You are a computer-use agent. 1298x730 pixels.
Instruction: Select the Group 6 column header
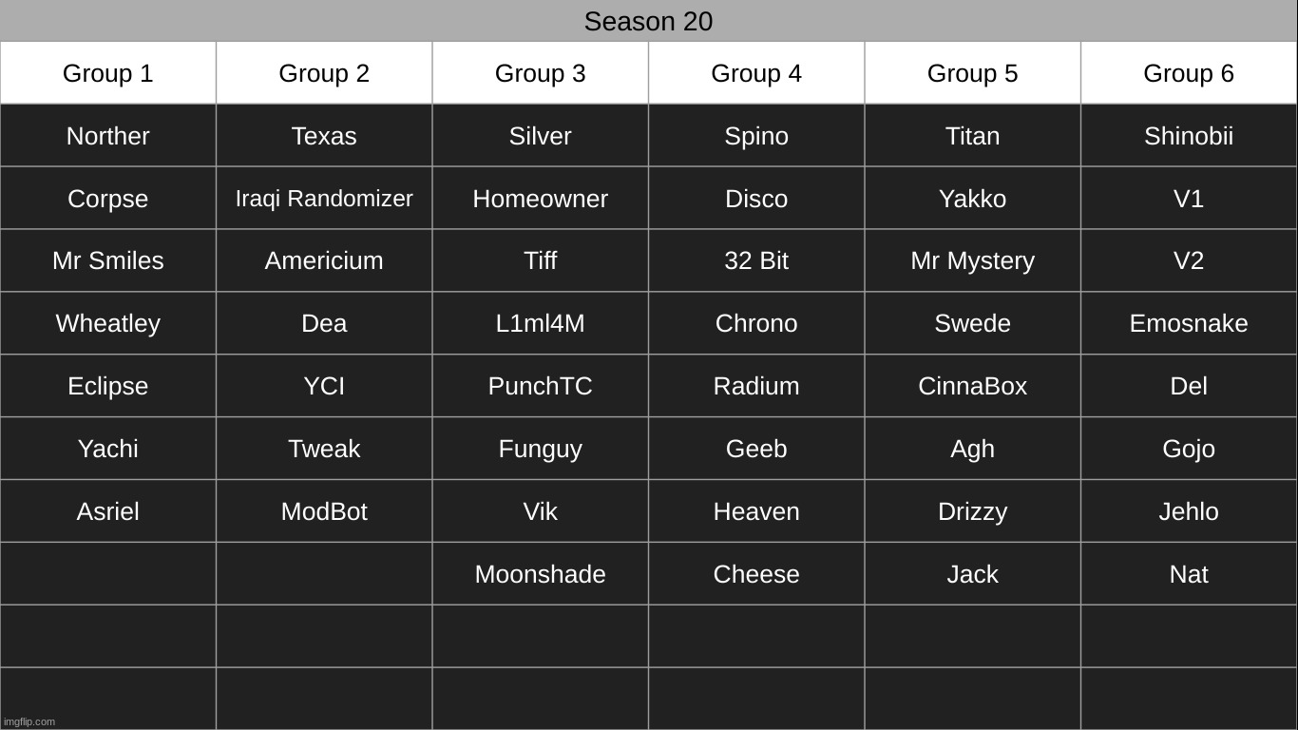tap(1188, 73)
